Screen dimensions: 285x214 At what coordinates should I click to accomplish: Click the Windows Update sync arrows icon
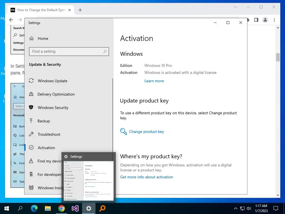[x=31, y=81]
